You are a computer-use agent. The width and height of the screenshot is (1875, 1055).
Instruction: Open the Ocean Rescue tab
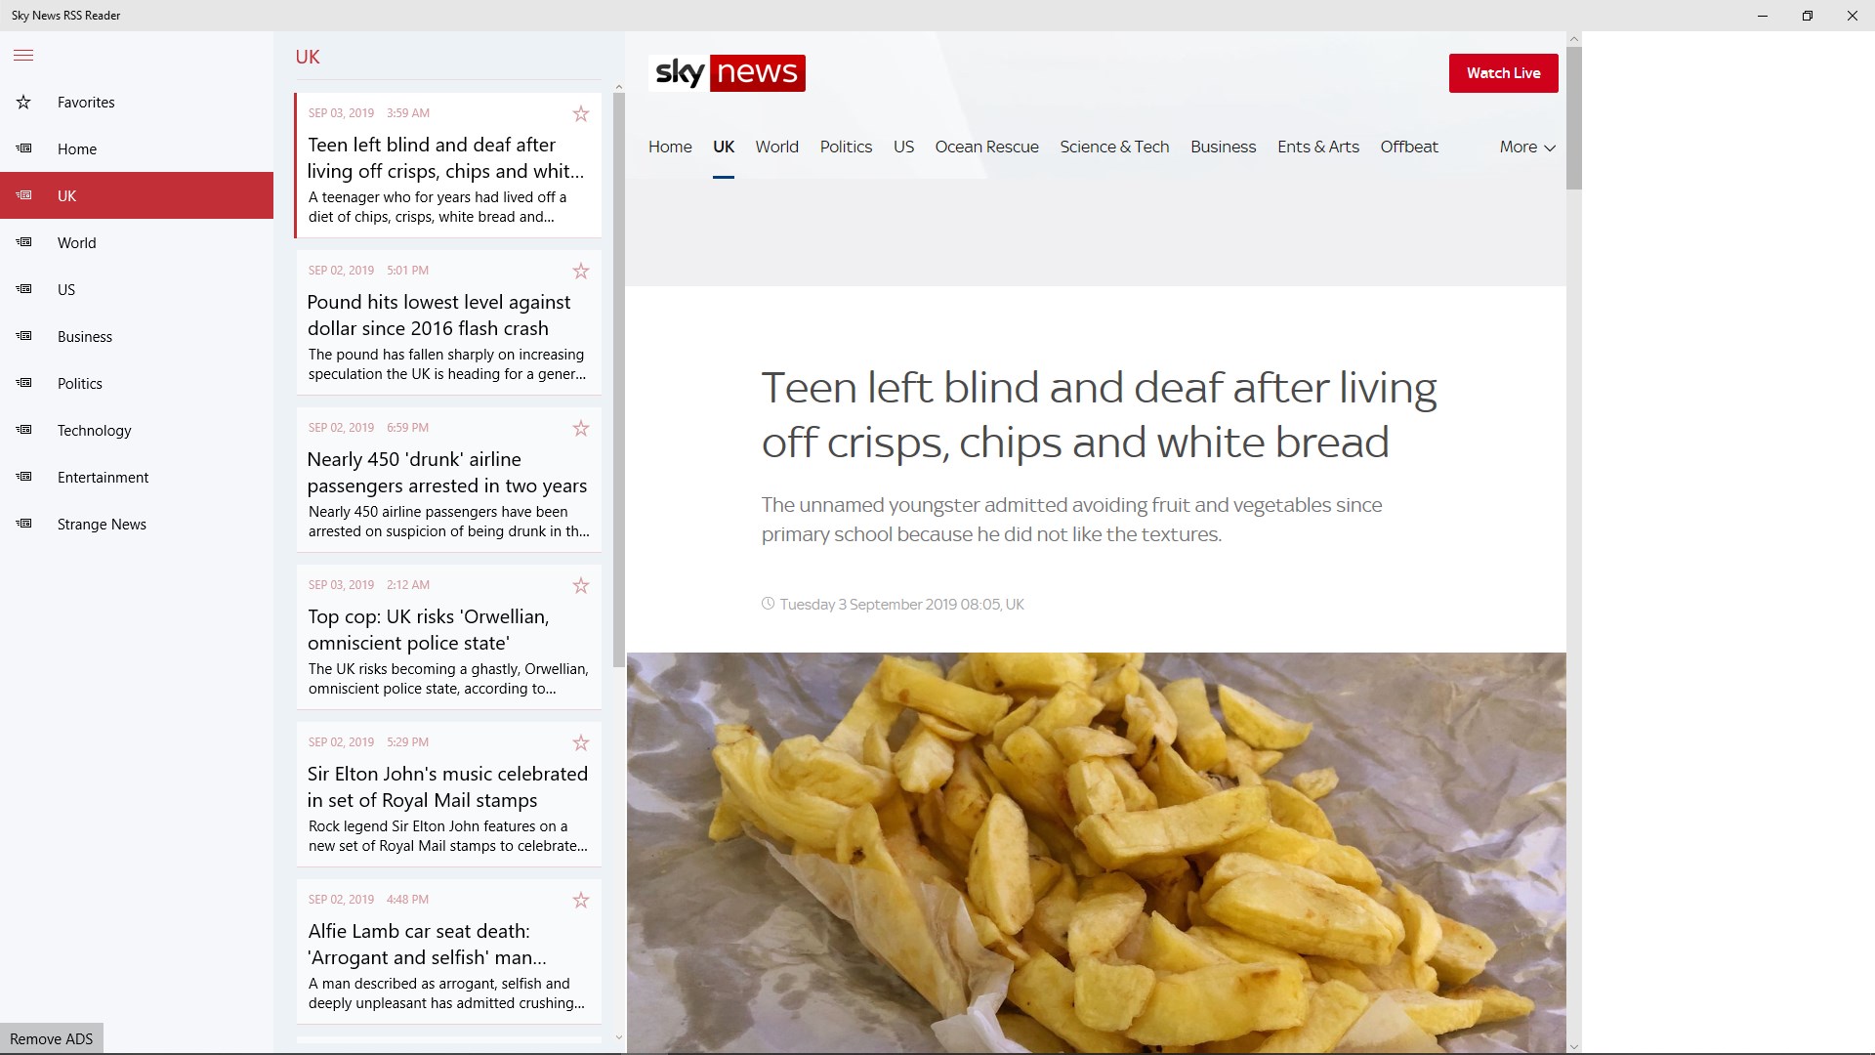986,148
